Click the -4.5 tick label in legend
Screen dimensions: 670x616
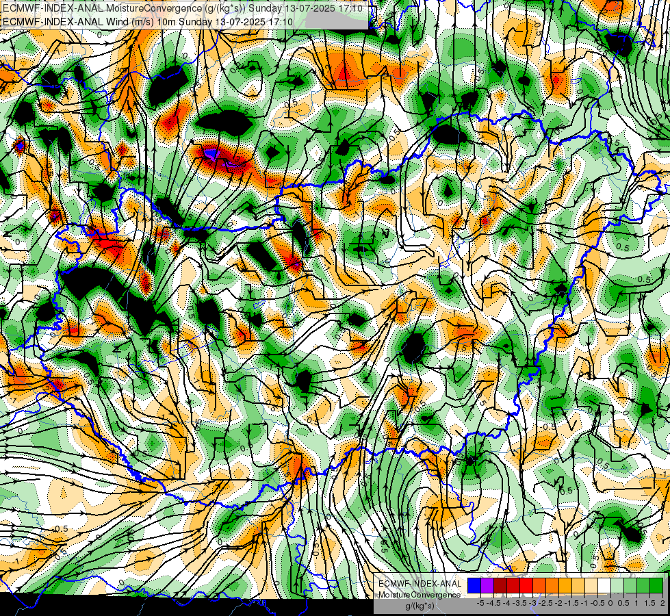point(494,603)
